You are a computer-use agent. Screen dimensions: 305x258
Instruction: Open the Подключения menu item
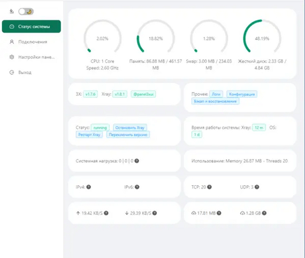[32, 42]
